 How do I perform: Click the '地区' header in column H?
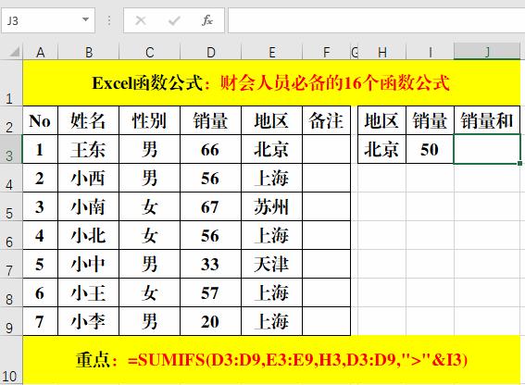click(382, 120)
